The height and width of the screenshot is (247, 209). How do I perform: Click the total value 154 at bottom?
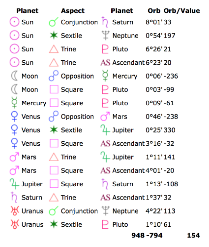pyautogui.click(x=193, y=235)
